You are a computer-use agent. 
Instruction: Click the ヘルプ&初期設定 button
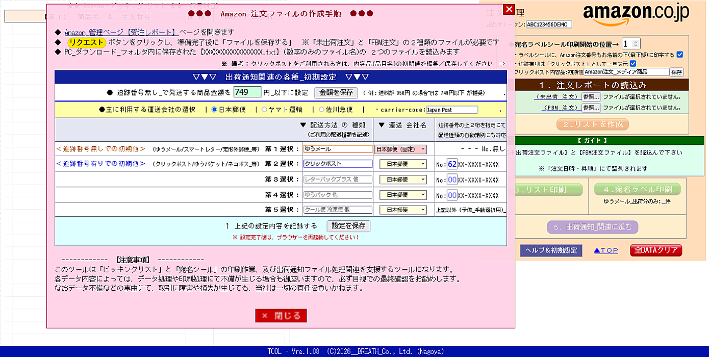tap(551, 250)
